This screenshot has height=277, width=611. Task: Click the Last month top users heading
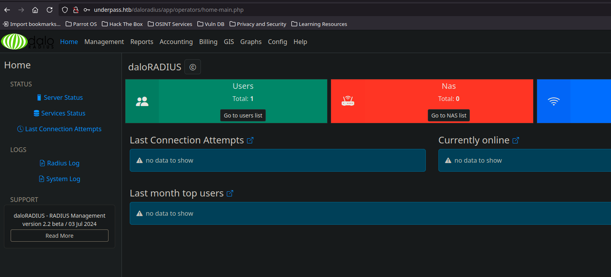pyautogui.click(x=177, y=193)
